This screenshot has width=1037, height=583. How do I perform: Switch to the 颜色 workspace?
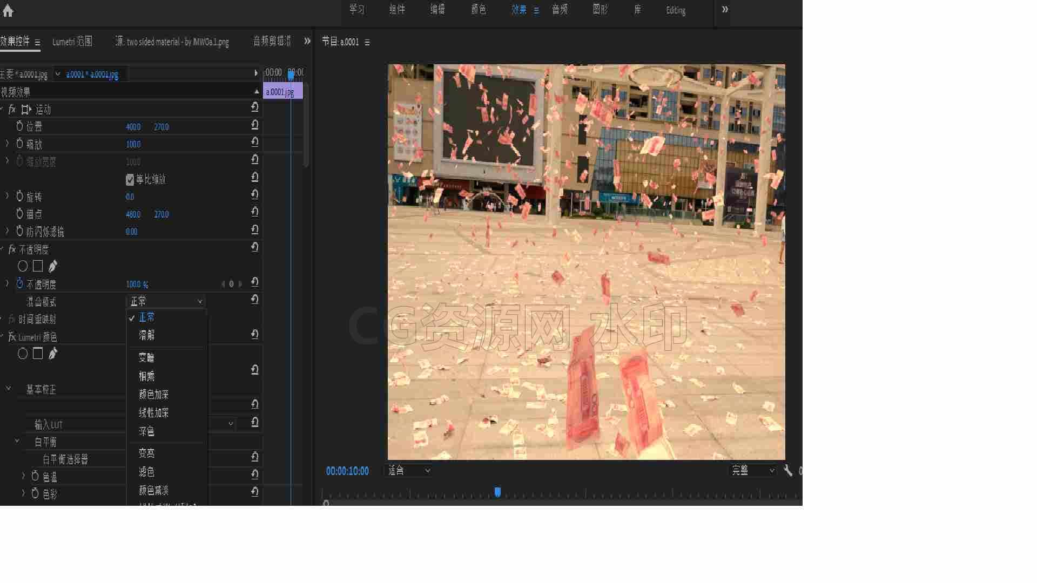[479, 10]
